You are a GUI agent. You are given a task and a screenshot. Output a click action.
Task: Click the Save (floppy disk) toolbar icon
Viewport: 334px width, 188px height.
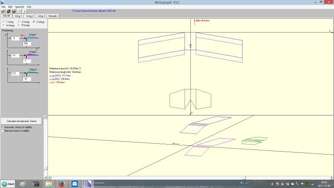[x=14, y=11]
